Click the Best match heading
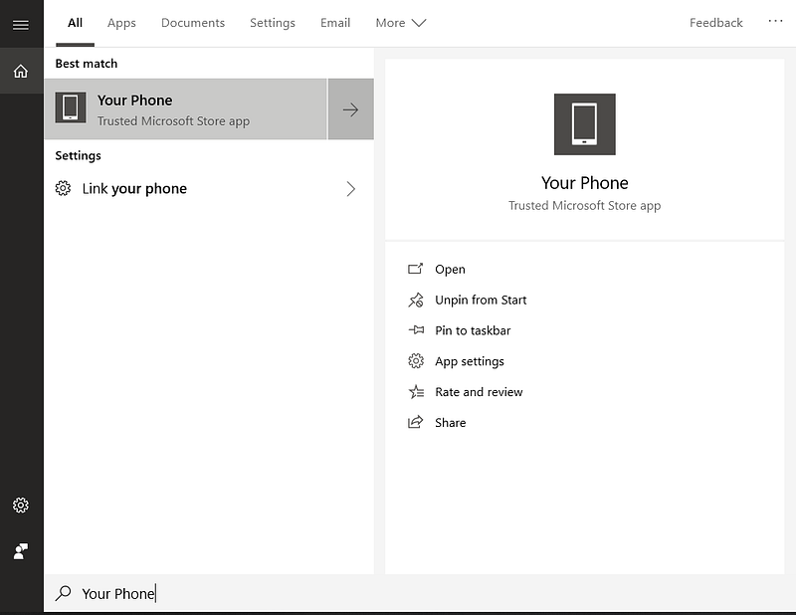The height and width of the screenshot is (615, 796). pyautogui.click(x=87, y=64)
